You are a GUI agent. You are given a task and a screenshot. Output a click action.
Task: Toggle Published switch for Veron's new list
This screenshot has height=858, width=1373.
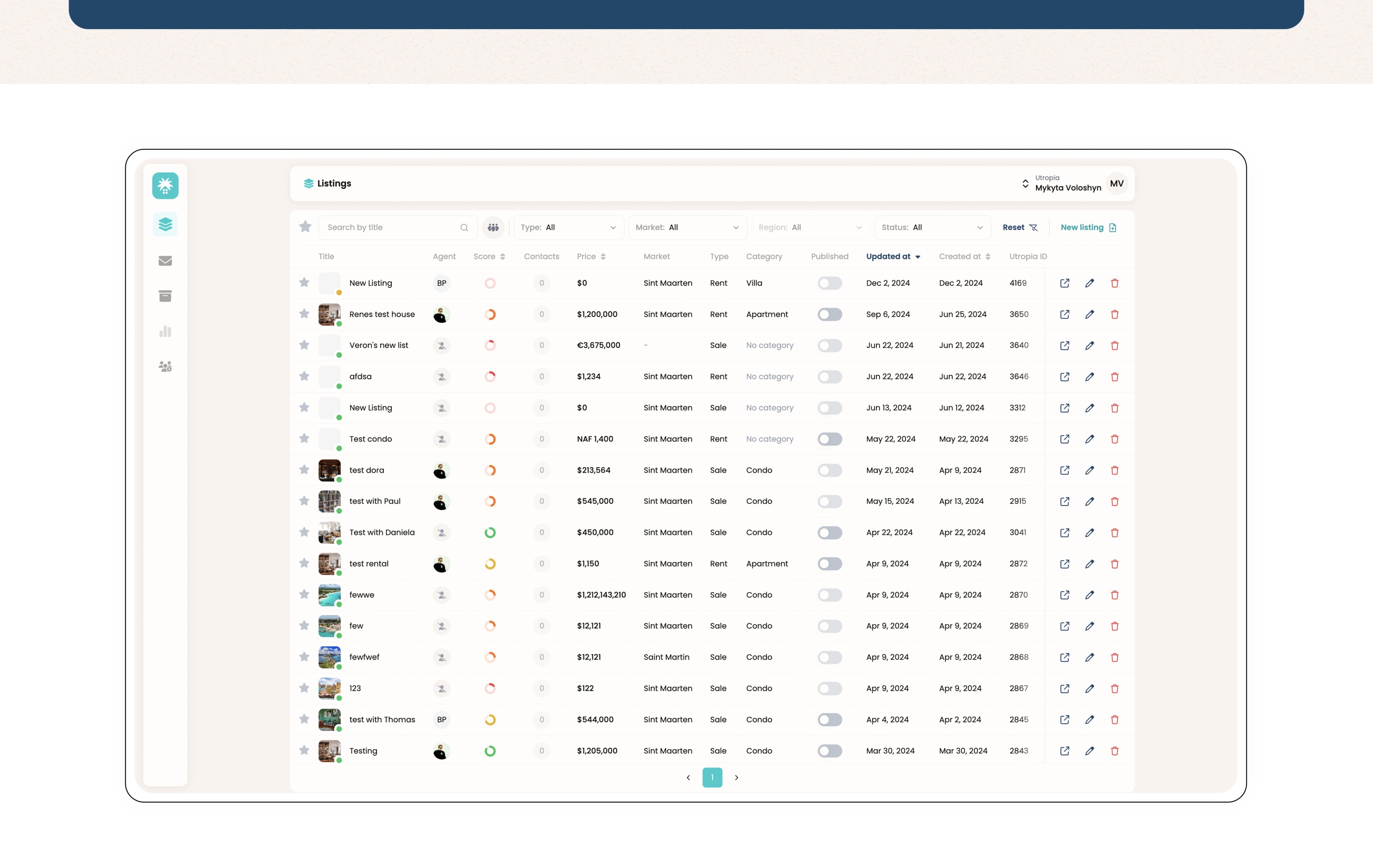830,346
